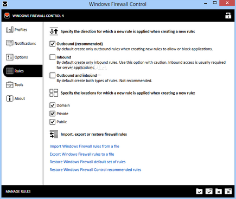Close the Windows Firewall Control window
The width and height of the screenshot is (236, 199).
[x=227, y=3]
